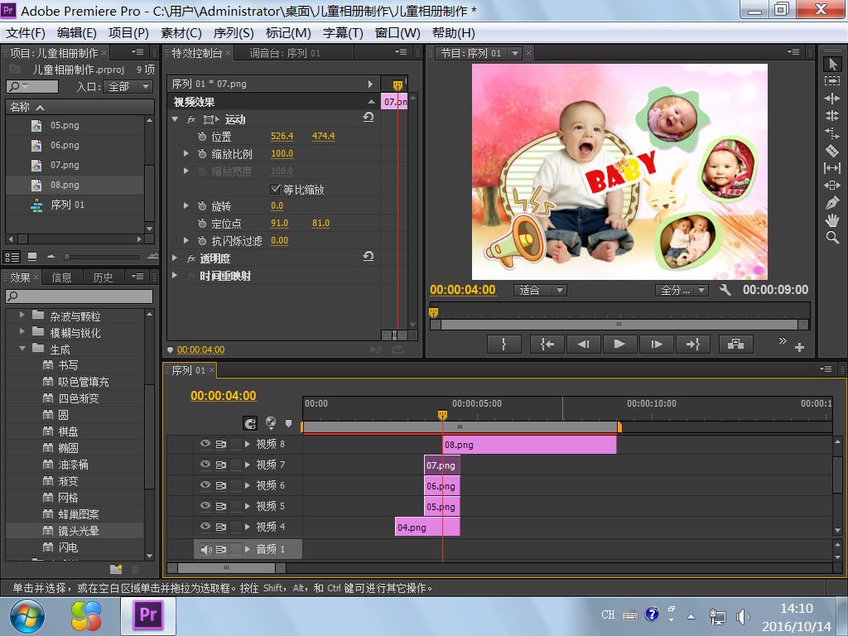Screen dimensions: 848x636
Task: Uncheck the uniform scale checkbox
Action: click(x=276, y=190)
